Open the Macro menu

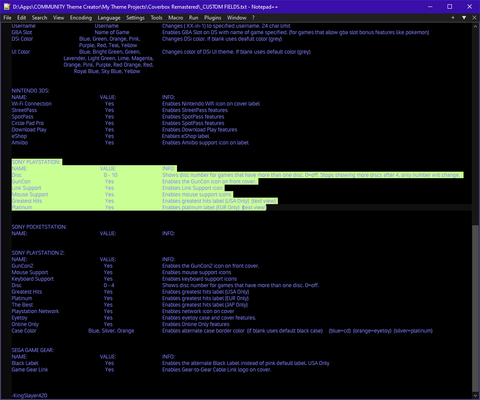pyautogui.click(x=176, y=18)
